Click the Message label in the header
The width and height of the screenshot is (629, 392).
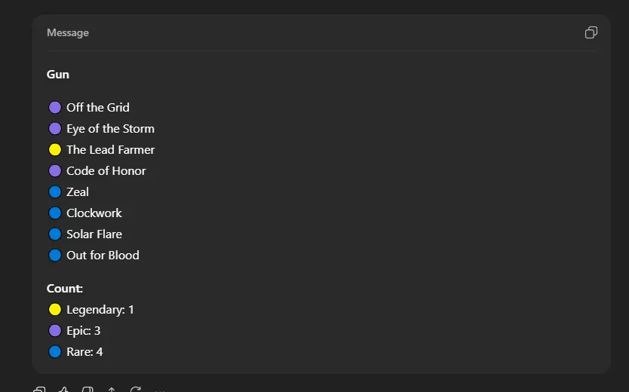click(68, 33)
